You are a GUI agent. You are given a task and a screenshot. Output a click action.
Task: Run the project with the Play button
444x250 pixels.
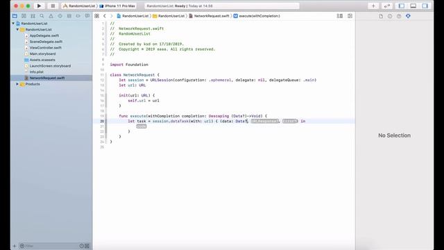tap(39, 6)
